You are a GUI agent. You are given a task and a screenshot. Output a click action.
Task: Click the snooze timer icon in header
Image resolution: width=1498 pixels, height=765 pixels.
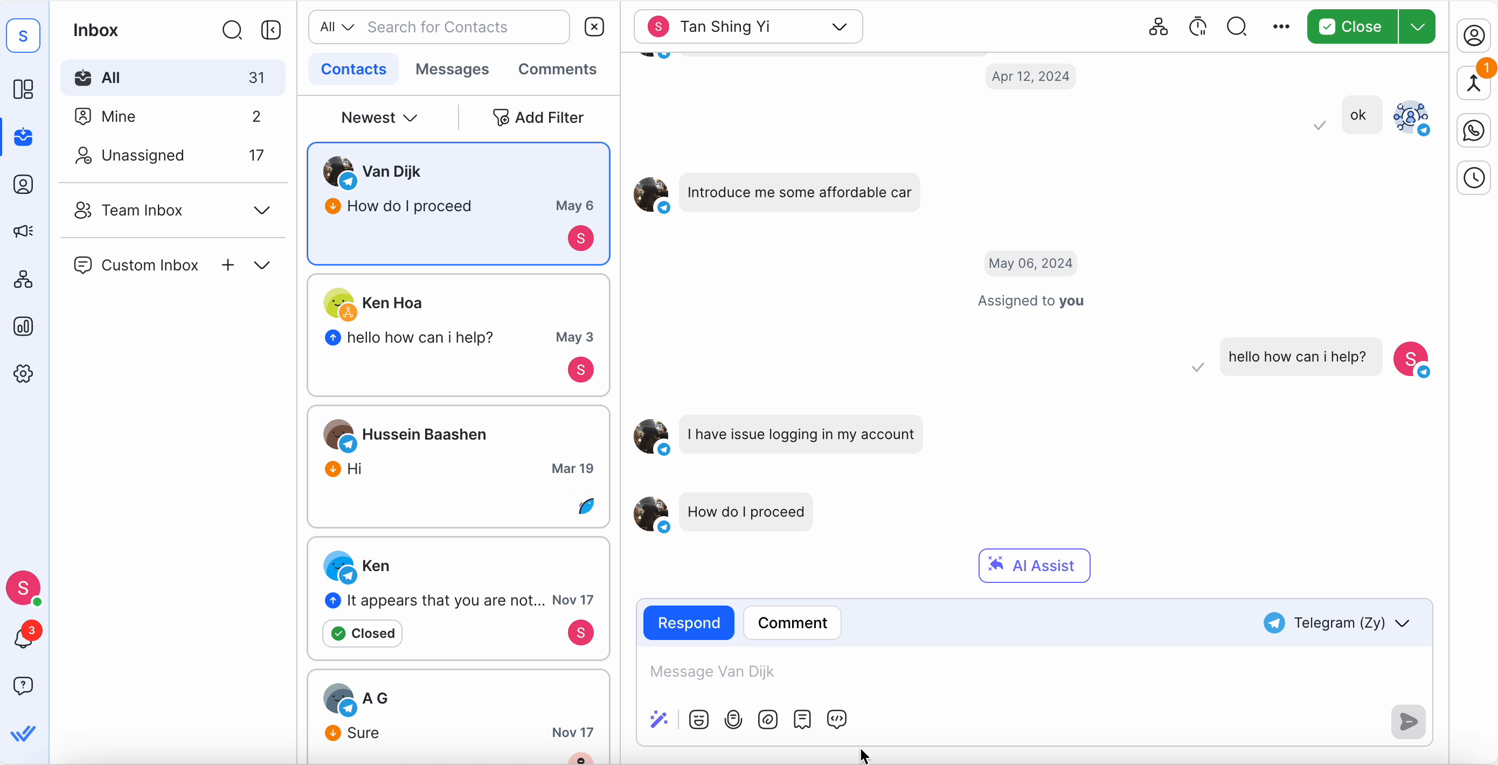pyautogui.click(x=1197, y=27)
